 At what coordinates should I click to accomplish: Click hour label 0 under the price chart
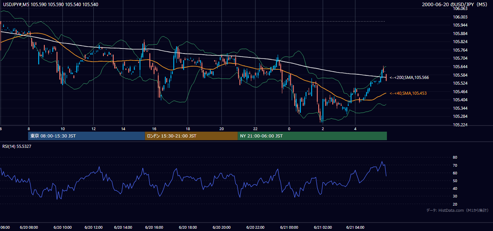[x=289, y=129]
